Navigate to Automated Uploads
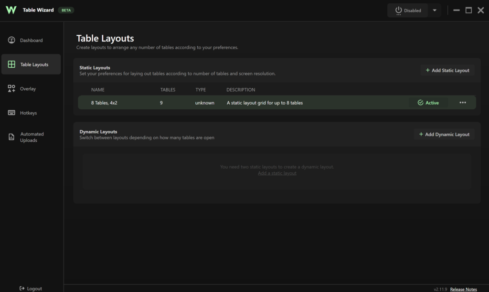Viewport: 489px width, 292px height. point(31,137)
